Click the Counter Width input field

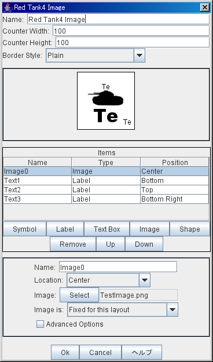tap(131, 31)
